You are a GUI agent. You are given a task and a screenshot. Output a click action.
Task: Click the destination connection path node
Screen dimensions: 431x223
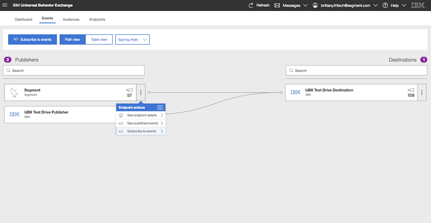pos(281,93)
